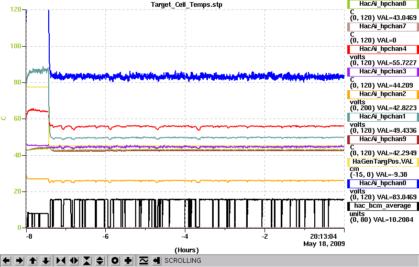Viewport: 419px width, 267px height.
Task: Click the VAL=42.2949 reading for hpchan9
Action: (396, 153)
